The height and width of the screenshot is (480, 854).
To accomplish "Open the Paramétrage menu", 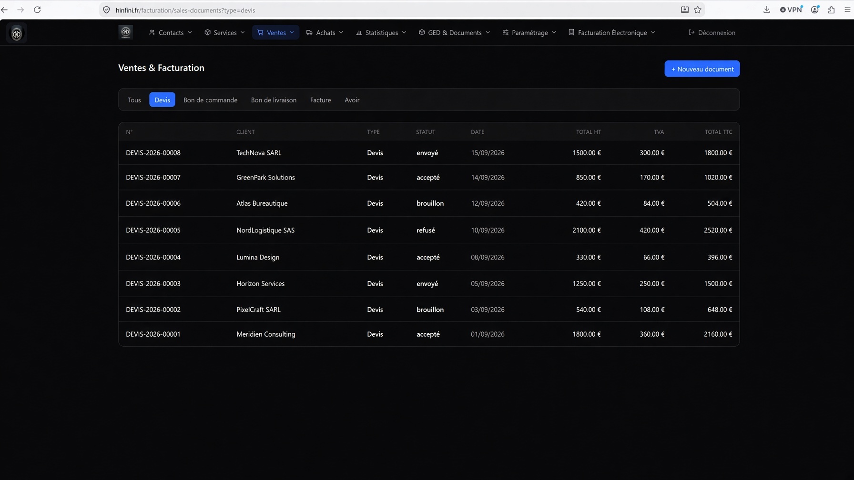I will [529, 32].
